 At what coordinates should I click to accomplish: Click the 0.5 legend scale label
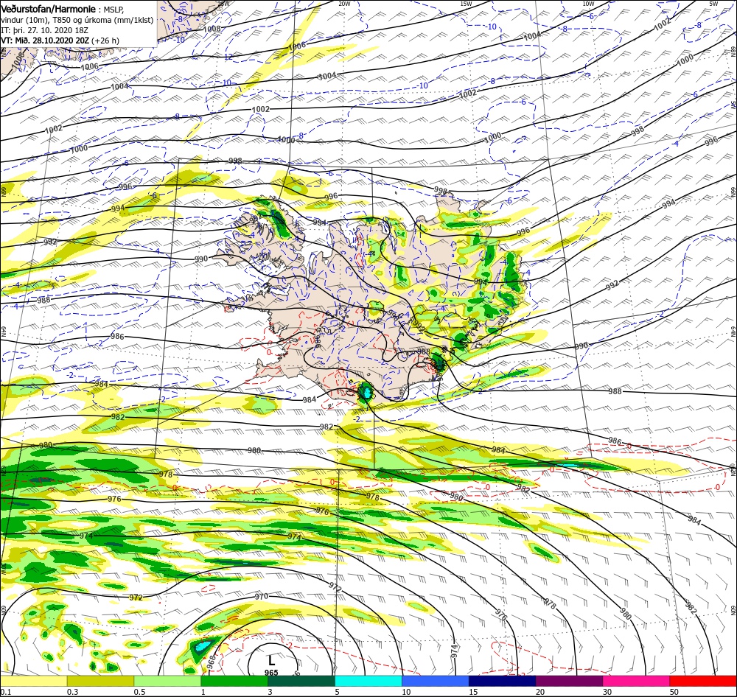[139, 692]
